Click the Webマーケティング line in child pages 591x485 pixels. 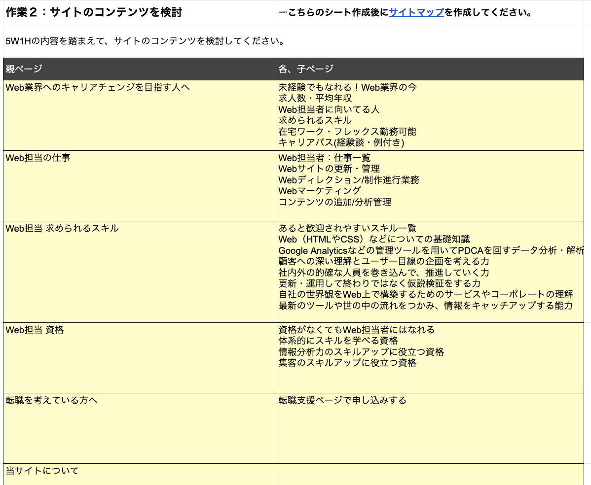[x=320, y=191]
